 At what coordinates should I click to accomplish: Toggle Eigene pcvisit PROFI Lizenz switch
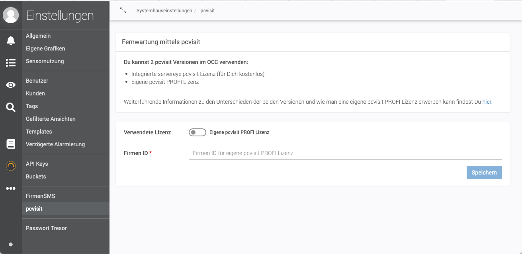(x=197, y=132)
